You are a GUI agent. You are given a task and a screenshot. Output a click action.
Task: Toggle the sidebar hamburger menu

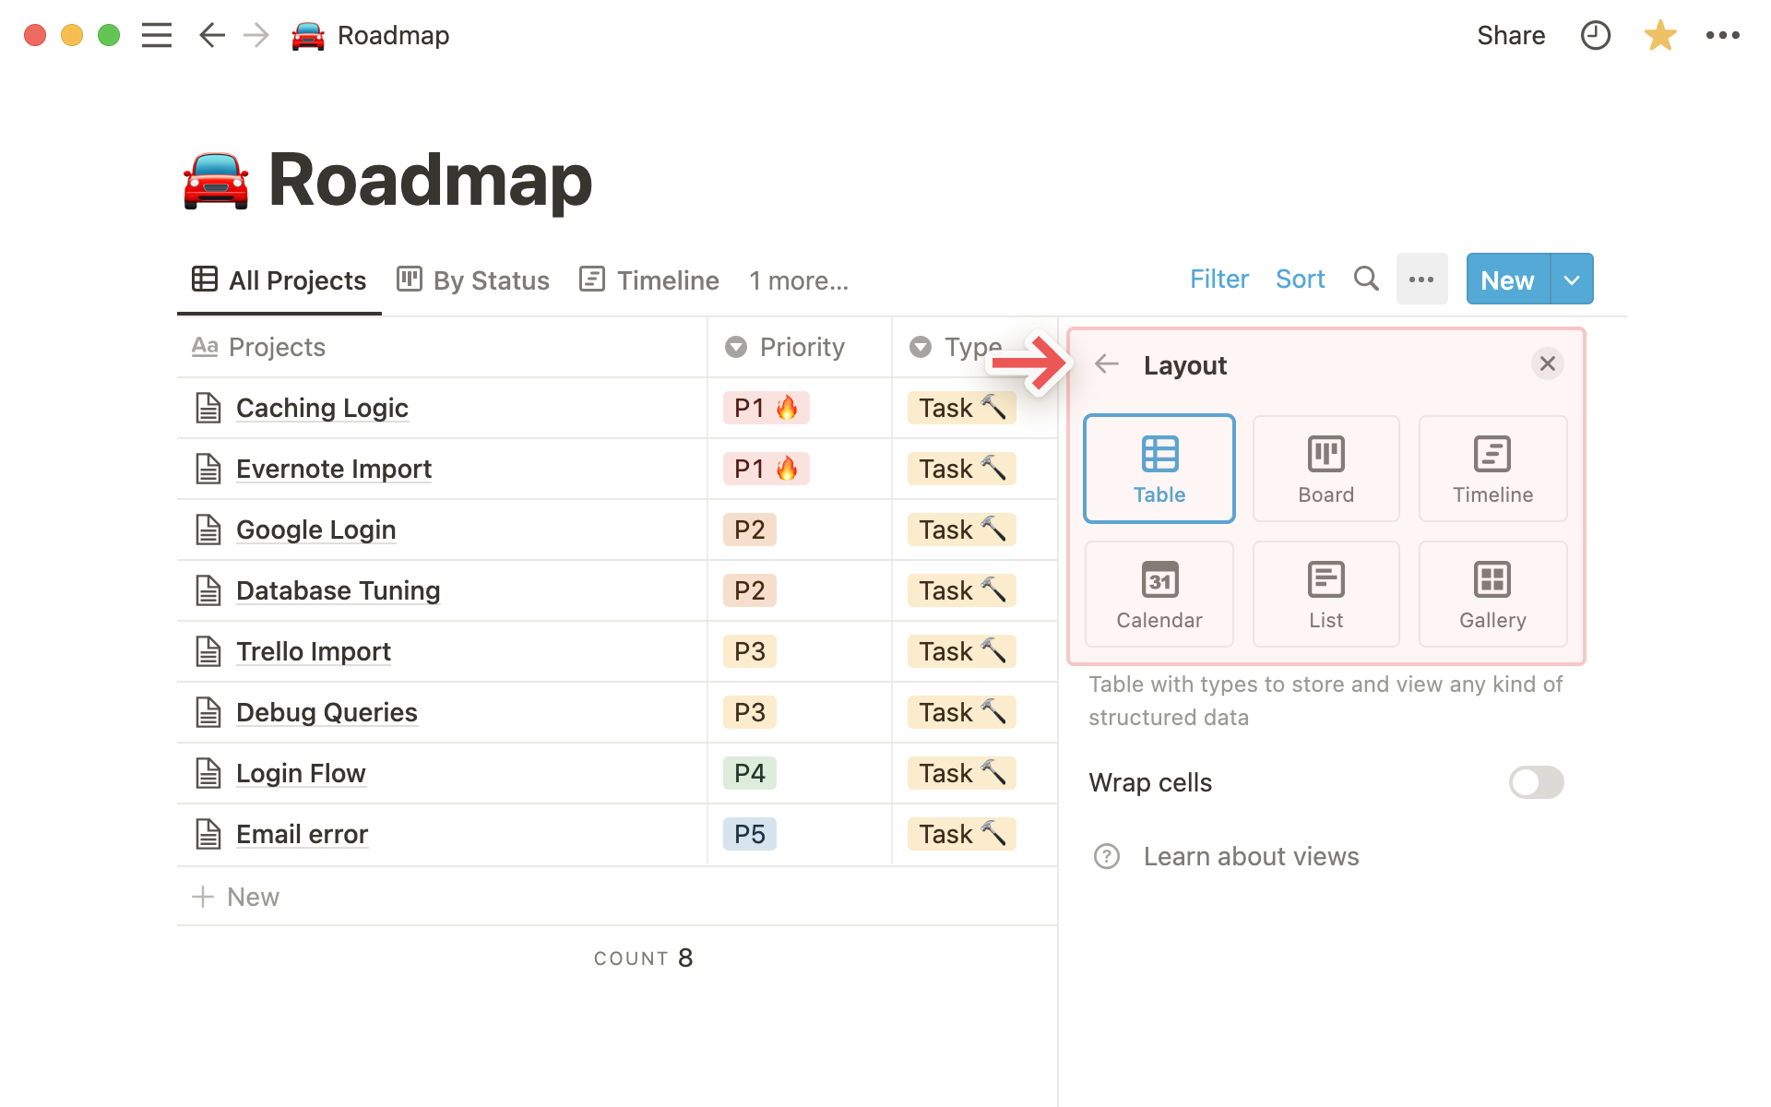pos(157,36)
